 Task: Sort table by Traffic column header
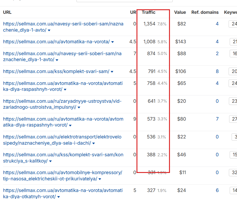[149, 12]
